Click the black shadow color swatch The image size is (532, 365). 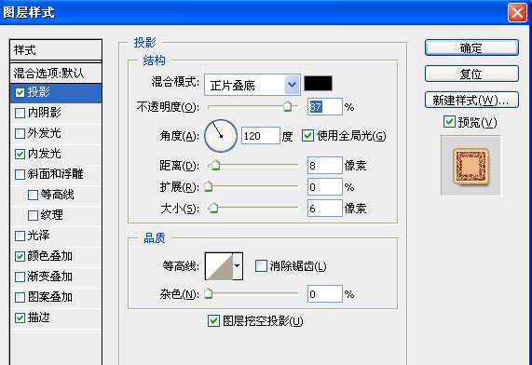pyautogui.click(x=318, y=84)
